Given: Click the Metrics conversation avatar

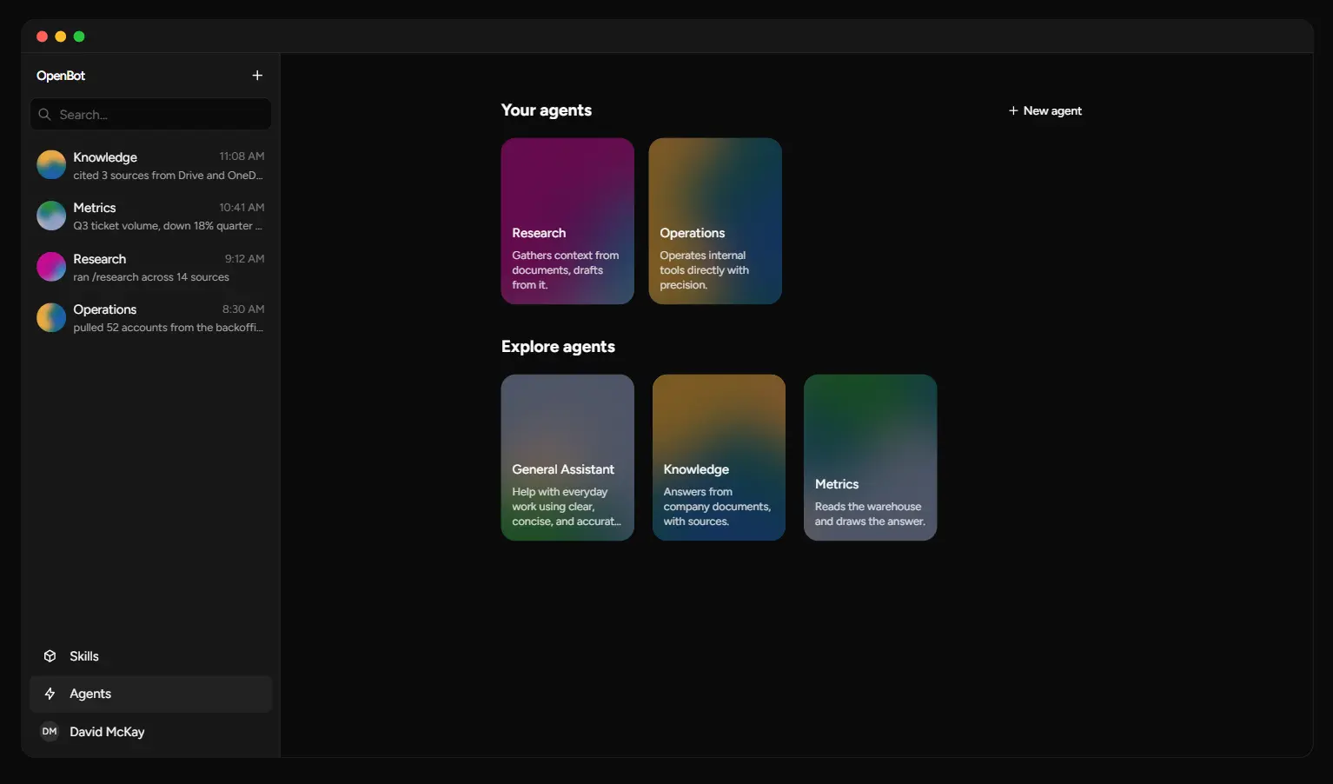Looking at the screenshot, I should coord(51,216).
